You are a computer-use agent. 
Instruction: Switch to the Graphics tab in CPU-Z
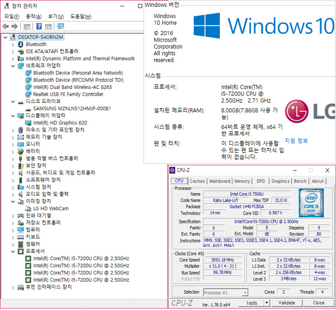tap(280, 181)
